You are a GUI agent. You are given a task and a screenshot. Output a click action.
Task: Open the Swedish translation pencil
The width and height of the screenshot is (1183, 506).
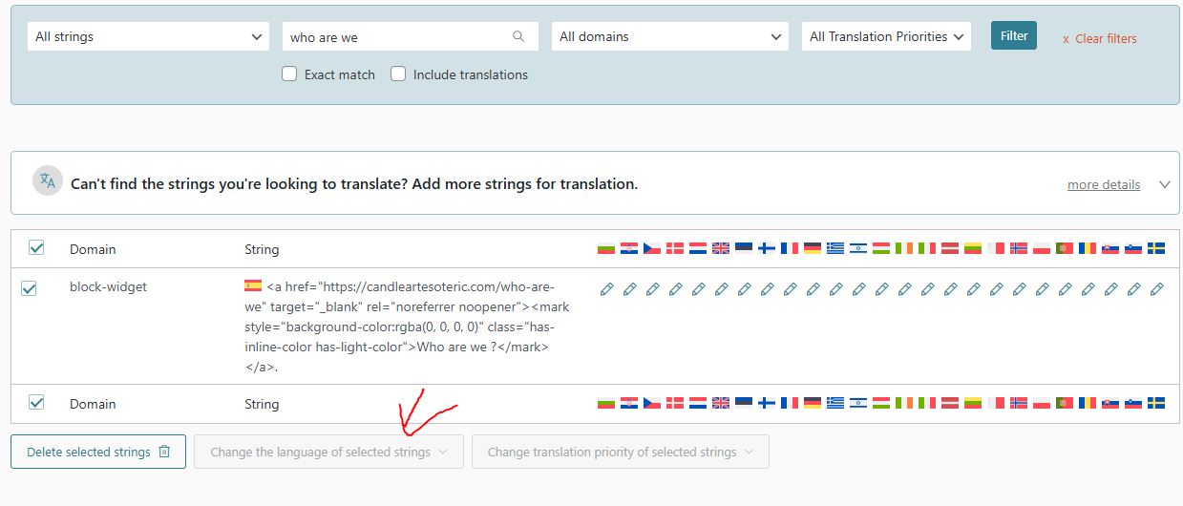click(1156, 288)
